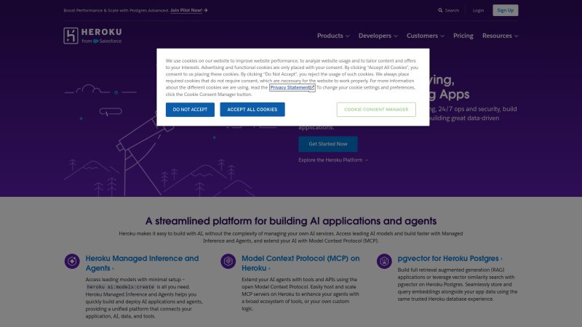Click the external link icon beside Privacy Statement
Viewport: 582px width, 327px height.
[312, 88]
